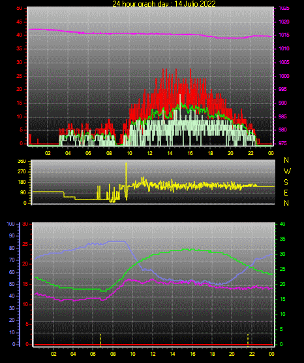Screen dimensions: 304x363
Task: Click the title "24 hour graph day : 14 Julio 2022"
Action: click(x=164, y=3)
